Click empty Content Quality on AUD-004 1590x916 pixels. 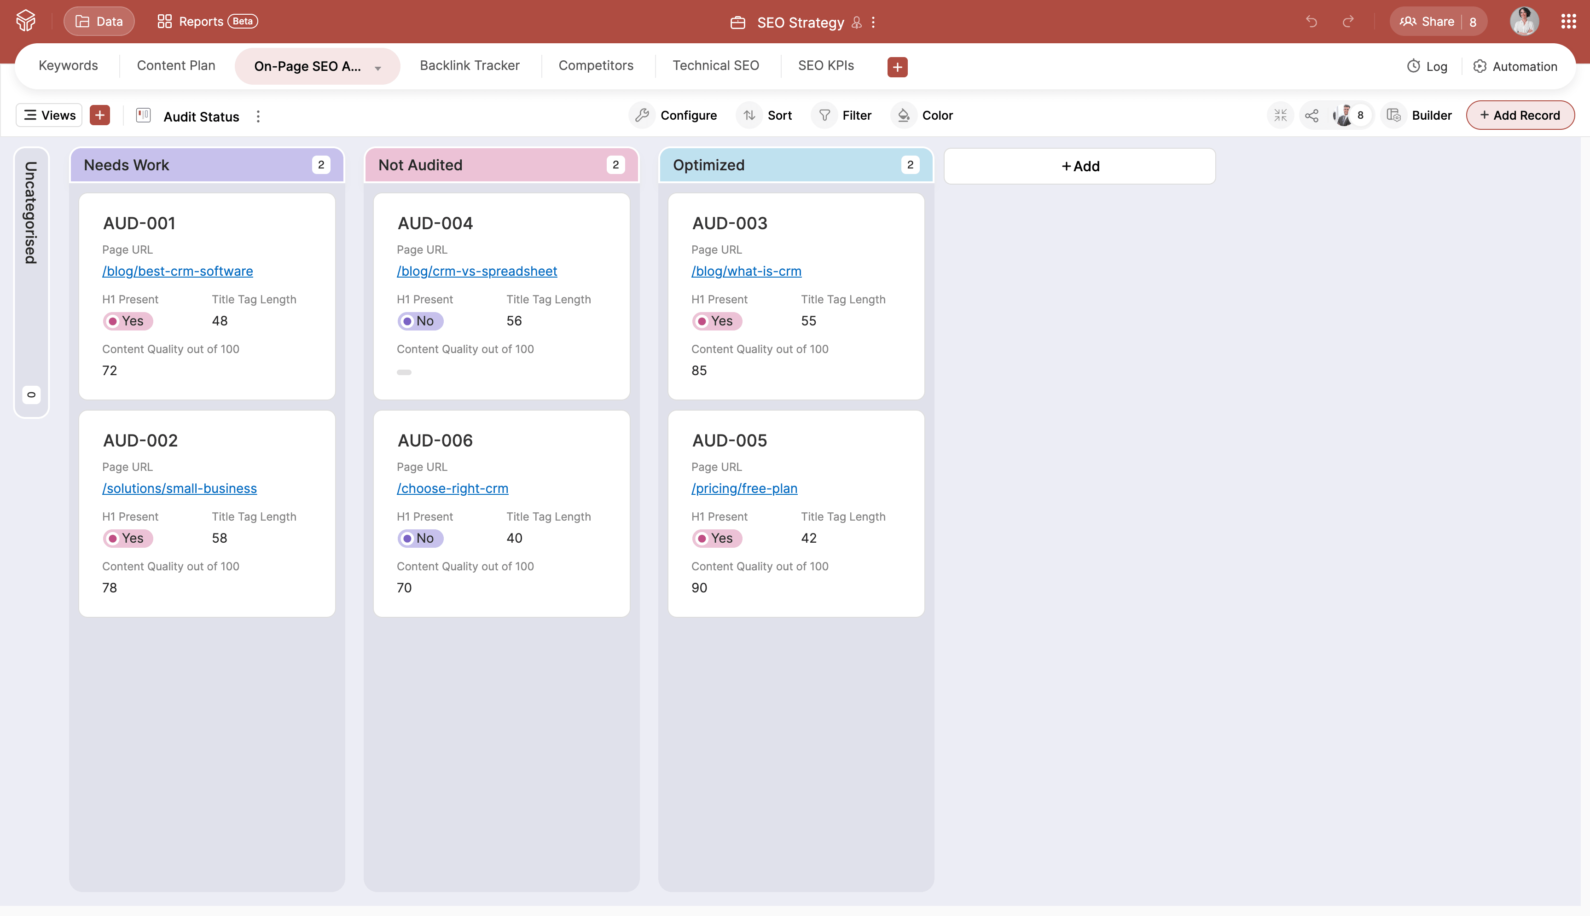click(x=404, y=372)
